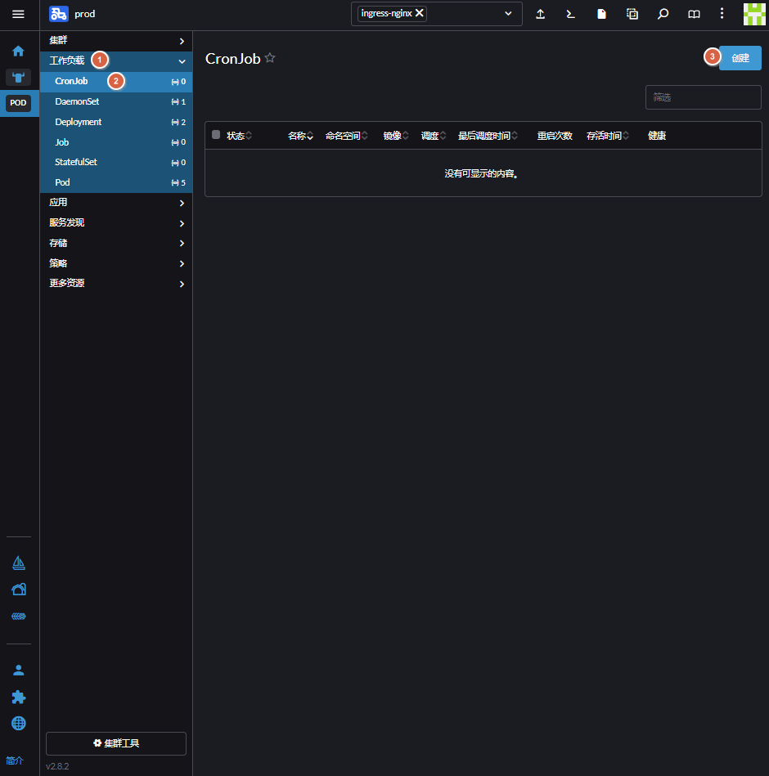Expand the 应用 menu section
This screenshot has height=776, width=769.
(116, 203)
